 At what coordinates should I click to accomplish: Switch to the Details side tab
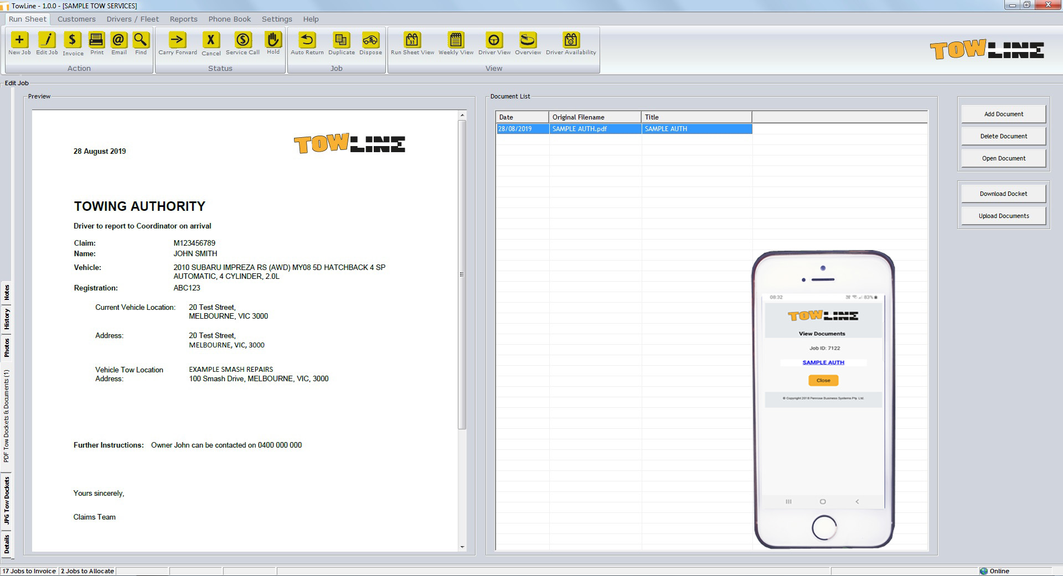pyautogui.click(x=7, y=544)
